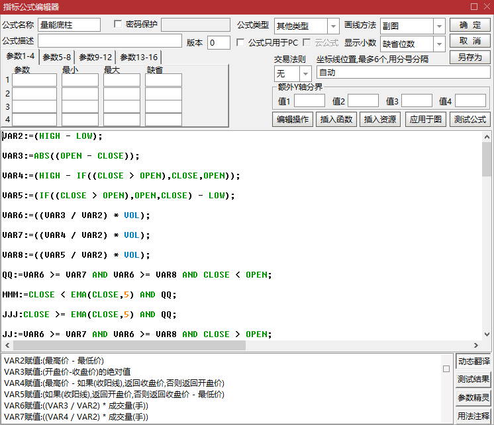Screen dimensions: 494x425
Task: Click the code line starting with 'MMM:='
Action: [89, 295]
